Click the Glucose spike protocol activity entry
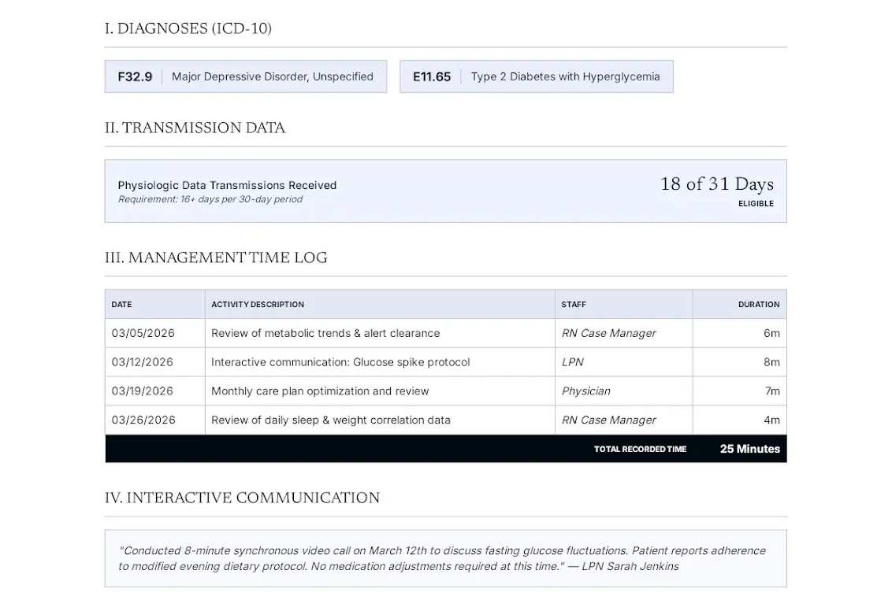Viewport: 892px width, 611px height. click(340, 362)
